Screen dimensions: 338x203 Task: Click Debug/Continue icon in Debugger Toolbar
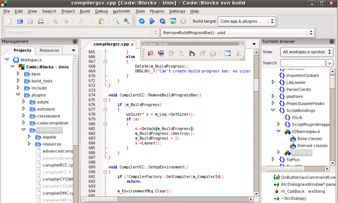coord(151,53)
